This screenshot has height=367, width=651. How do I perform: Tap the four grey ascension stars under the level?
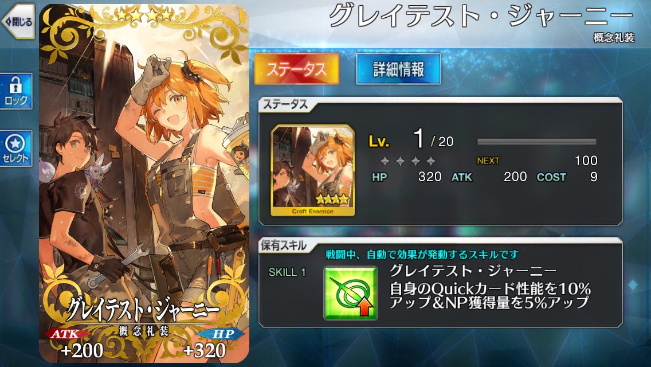pyautogui.click(x=407, y=161)
